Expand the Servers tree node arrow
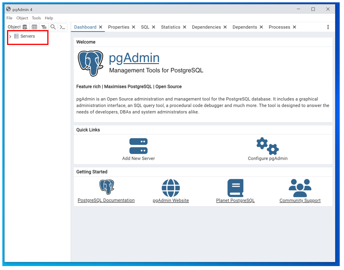The width and height of the screenshot is (344, 270). [10, 36]
